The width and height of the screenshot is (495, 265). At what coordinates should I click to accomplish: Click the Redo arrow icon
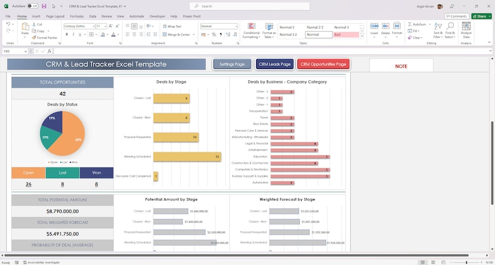click(8, 30)
